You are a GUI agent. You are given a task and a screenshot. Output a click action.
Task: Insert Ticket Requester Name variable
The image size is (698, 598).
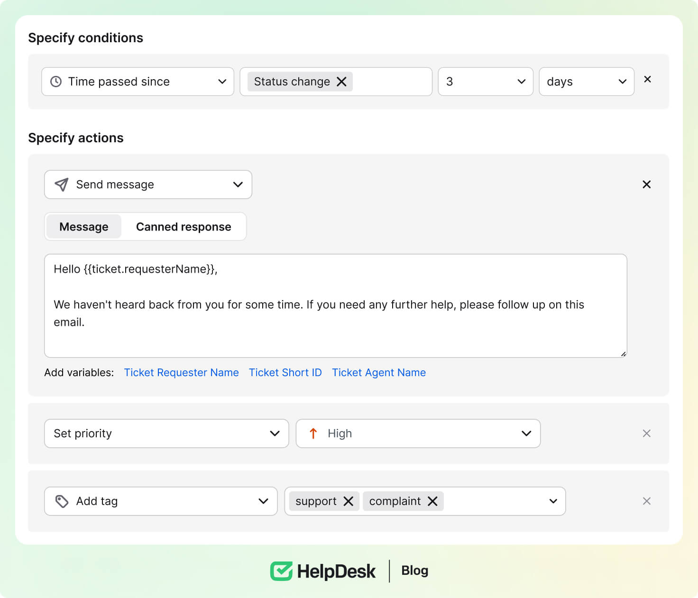click(181, 373)
